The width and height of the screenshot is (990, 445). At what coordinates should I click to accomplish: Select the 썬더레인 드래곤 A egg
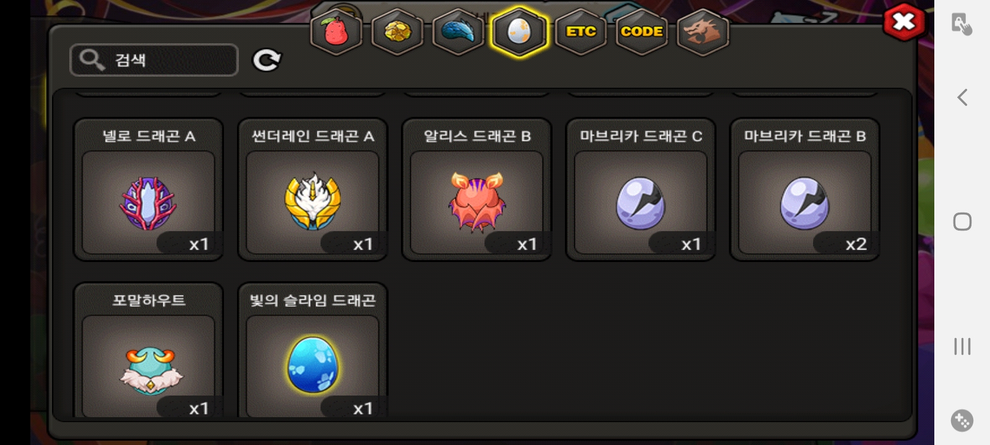[312, 190]
